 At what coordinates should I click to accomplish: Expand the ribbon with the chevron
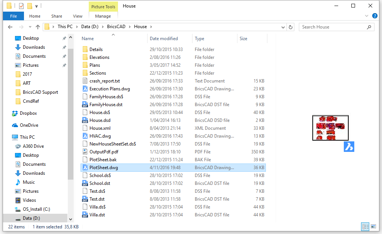click(366, 16)
